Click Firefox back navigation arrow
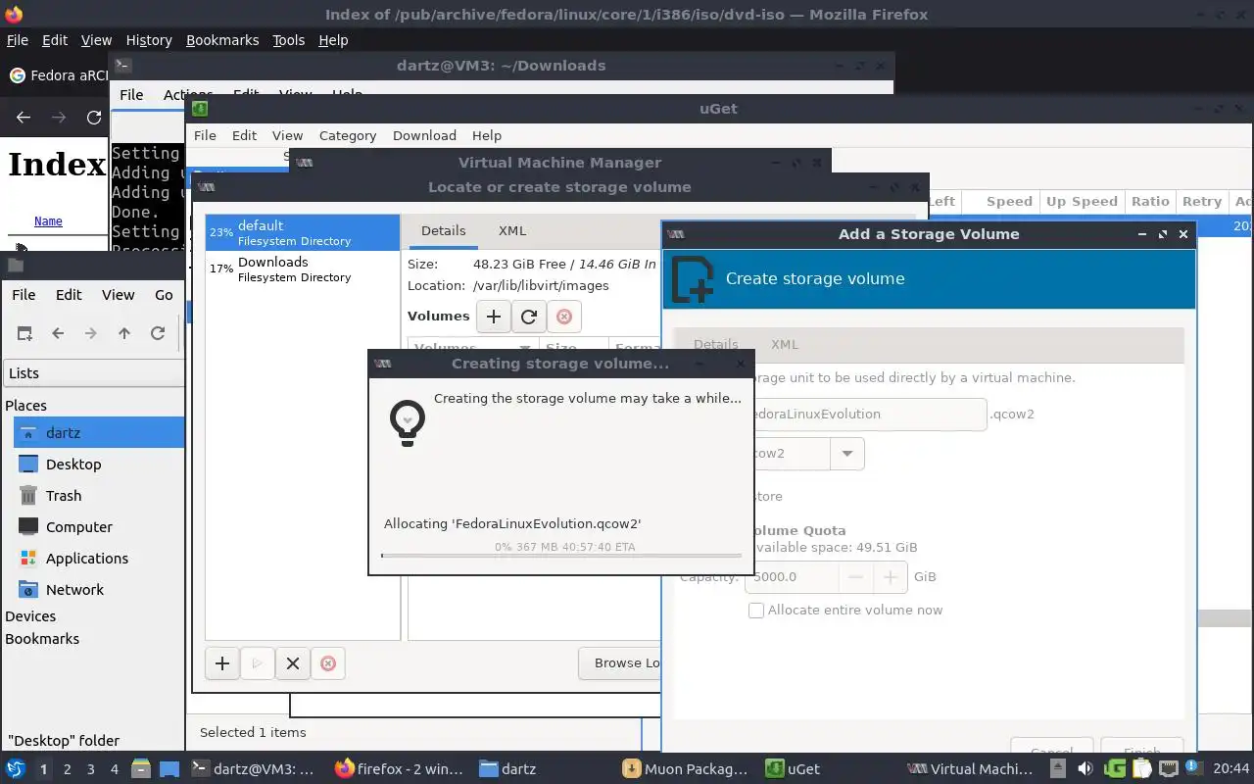The image size is (1254, 784). click(24, 118)
